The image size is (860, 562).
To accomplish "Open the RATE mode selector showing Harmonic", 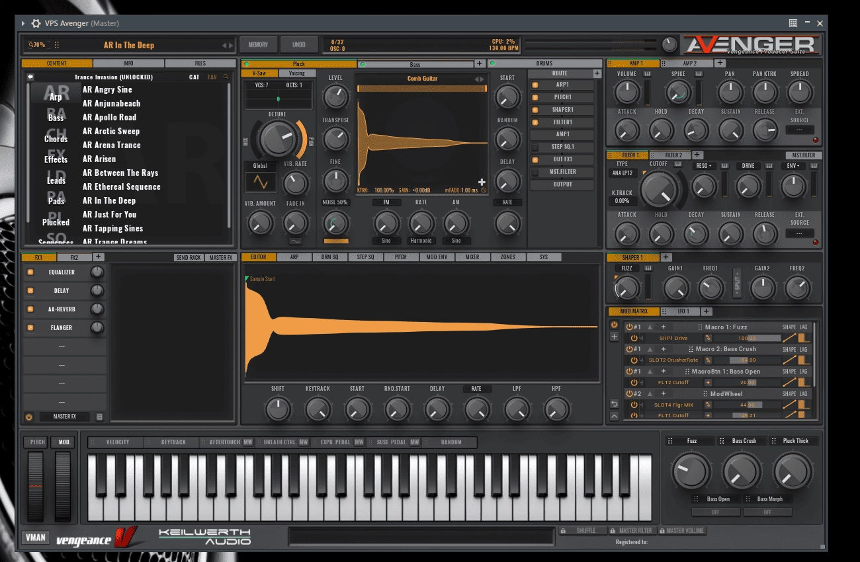I will (421, 241).
